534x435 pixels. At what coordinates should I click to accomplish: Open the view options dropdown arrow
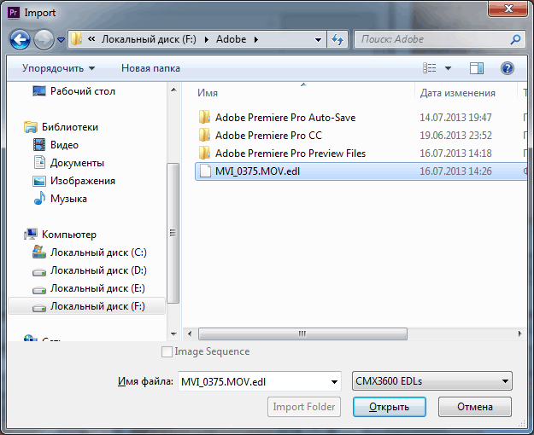click(448, 68)
